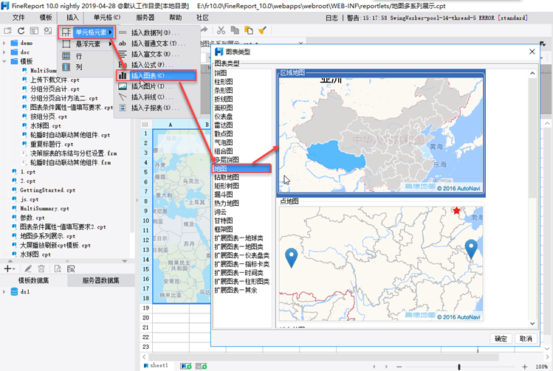Select 扩展图表-地球类 in list
553x371 pixels.
click(238, 238)
